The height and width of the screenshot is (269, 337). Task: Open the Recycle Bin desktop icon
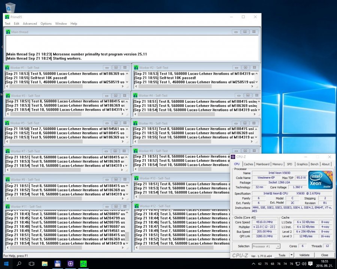(10, 7)
